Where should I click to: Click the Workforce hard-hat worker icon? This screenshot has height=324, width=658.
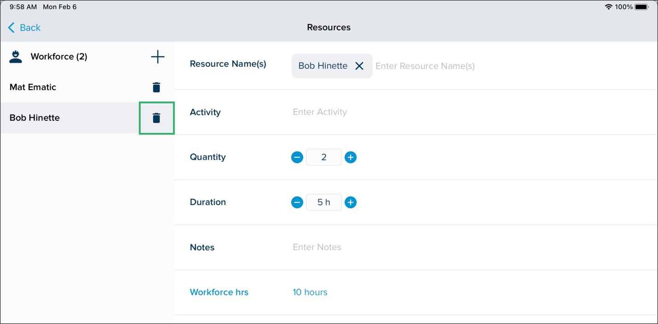click(x=16, y=57)
